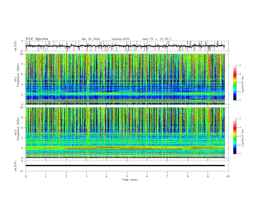Click time-axis tick label "3"

[86, 176]
